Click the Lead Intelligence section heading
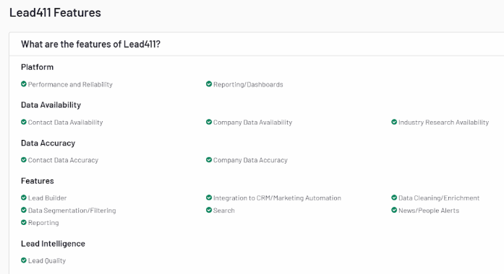The height and width of the screenshot is (274, 504). tap(53, 244)
